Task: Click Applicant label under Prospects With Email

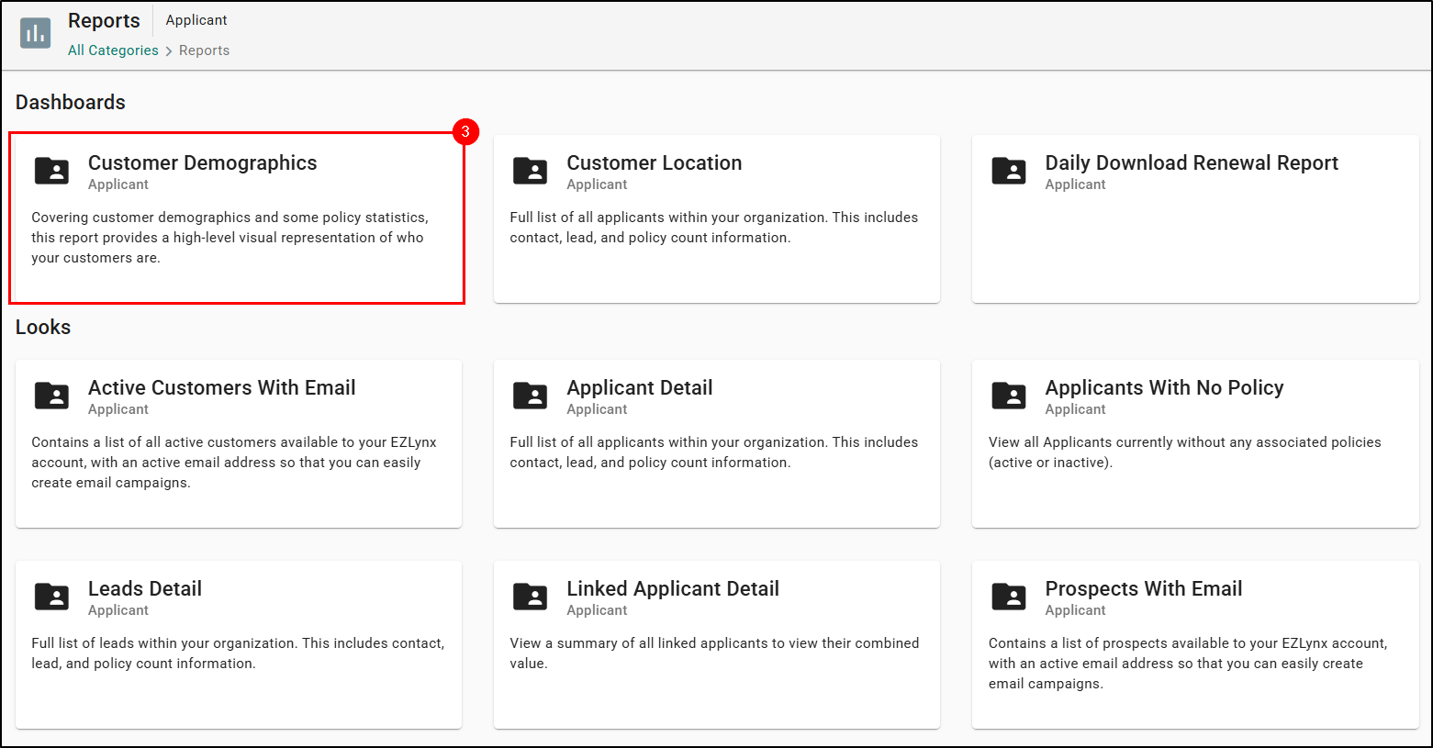Action: coord(1075,610)
